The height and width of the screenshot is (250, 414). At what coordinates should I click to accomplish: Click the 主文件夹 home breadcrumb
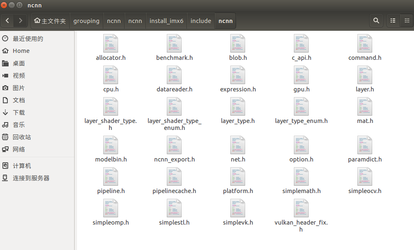50,21
